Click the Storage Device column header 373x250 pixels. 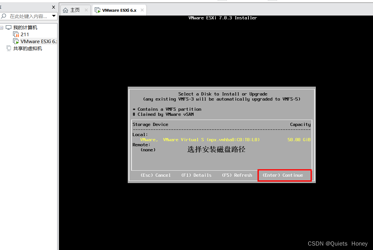point(150,125)
